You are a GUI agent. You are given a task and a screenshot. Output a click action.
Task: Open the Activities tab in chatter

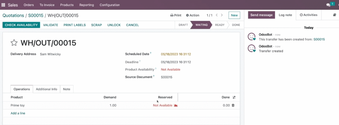tap(309, 15)
